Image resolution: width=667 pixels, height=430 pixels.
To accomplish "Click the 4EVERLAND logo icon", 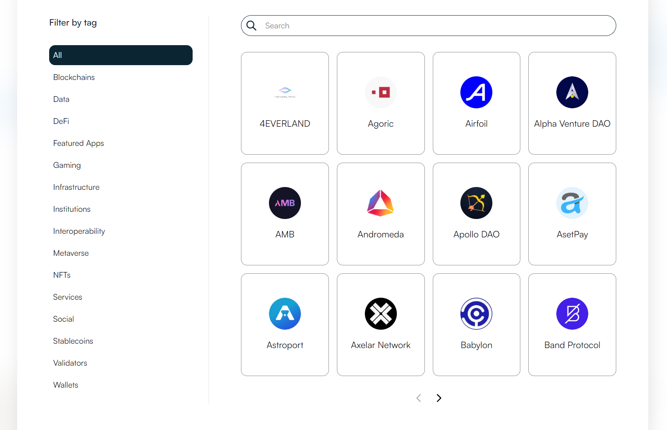I will point(285,92).
